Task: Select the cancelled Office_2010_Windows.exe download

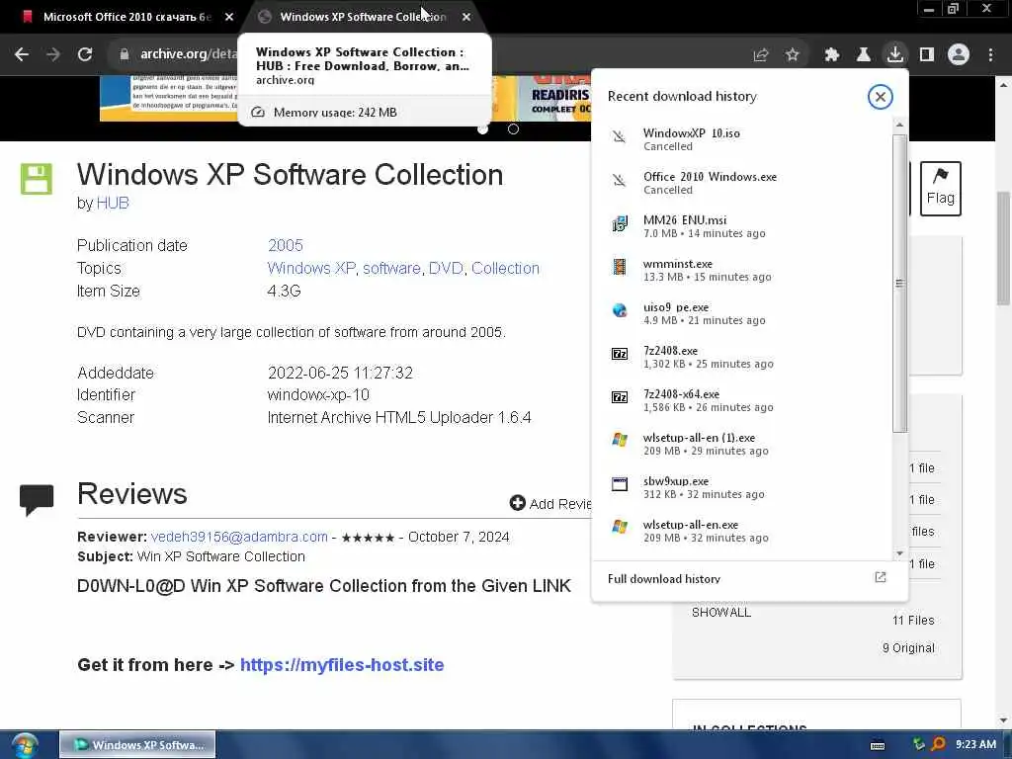Action: pos(742,183)
